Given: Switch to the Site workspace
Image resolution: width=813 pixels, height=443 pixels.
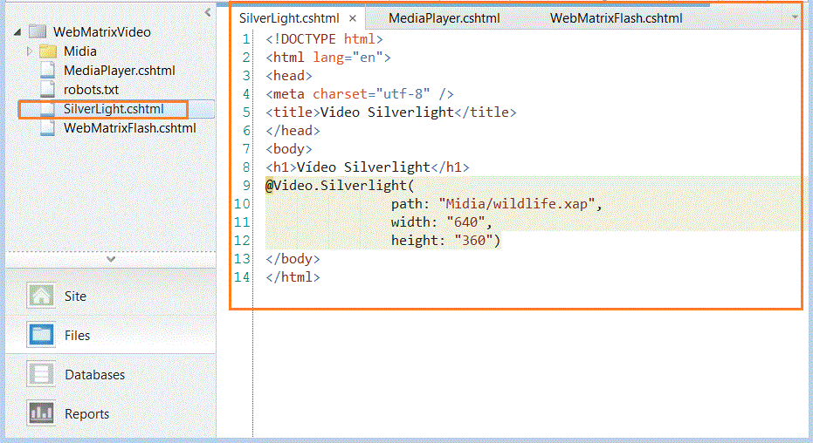Looking at the screenshot, I should [x=110, y=296].
